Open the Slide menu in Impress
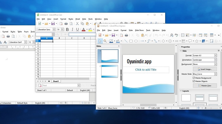The image size is (222, 124). point(131,30)
